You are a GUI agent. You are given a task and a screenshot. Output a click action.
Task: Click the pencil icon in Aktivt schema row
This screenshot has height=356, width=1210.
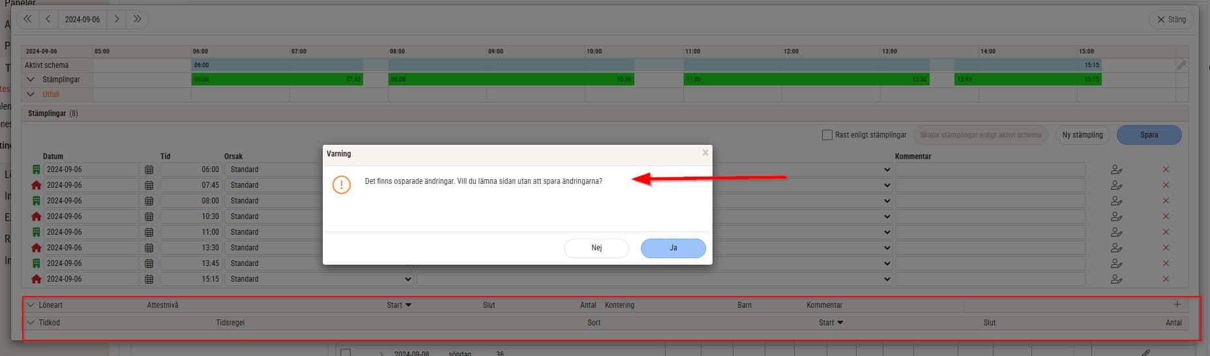tap(1181, 65)
